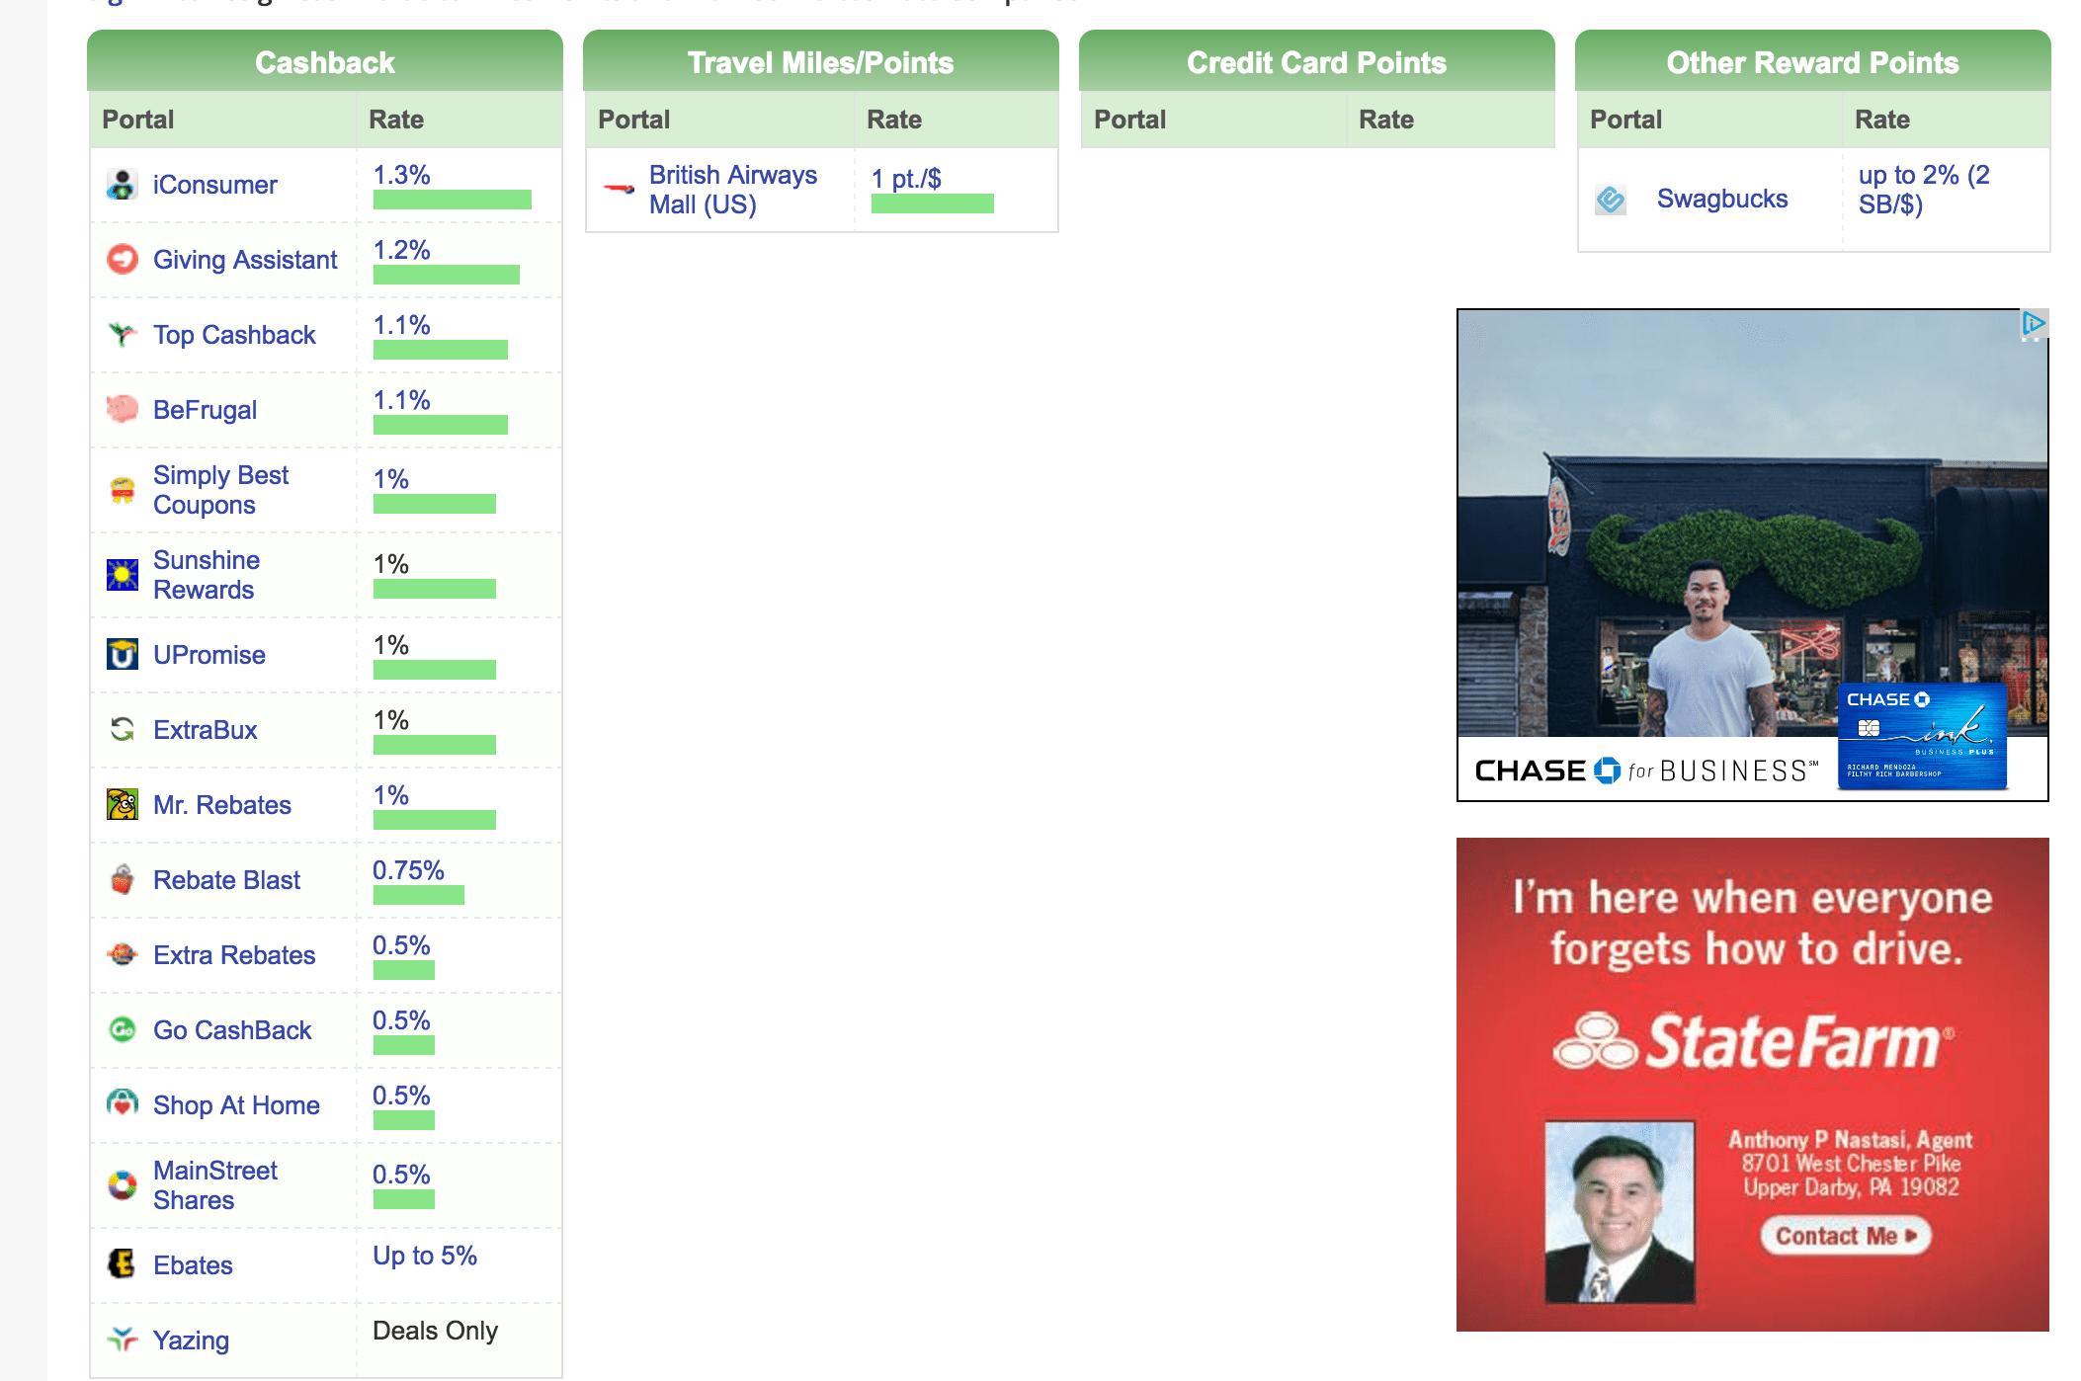Click the Yazing logo icon
This screenshot has height=1381, width=2081.
pyautogui.click(x=122, y=1340)
